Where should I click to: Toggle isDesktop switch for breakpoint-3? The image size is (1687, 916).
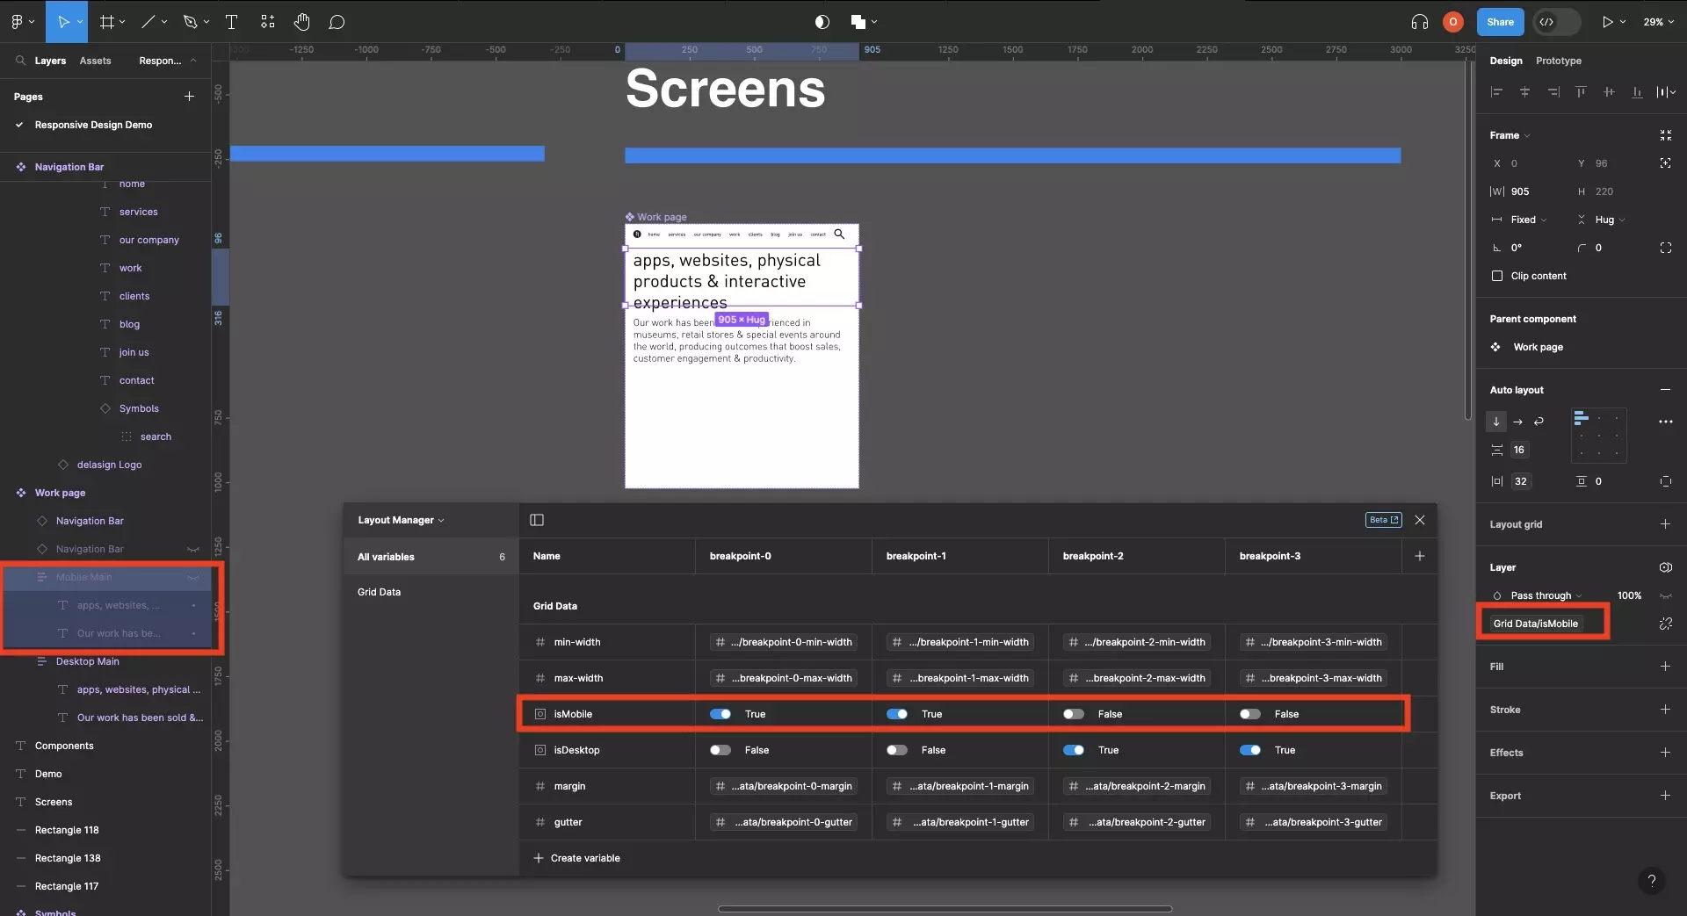pos(1250,750)
